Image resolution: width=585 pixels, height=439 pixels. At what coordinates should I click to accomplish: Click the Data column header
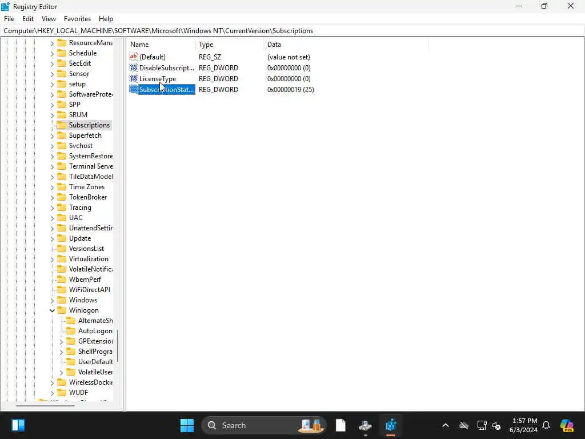(x=346, y=45)
